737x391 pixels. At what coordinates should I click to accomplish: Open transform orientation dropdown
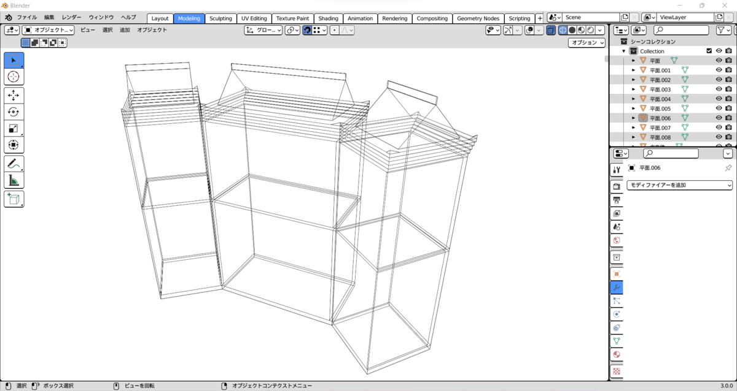(x=263, y=30)
